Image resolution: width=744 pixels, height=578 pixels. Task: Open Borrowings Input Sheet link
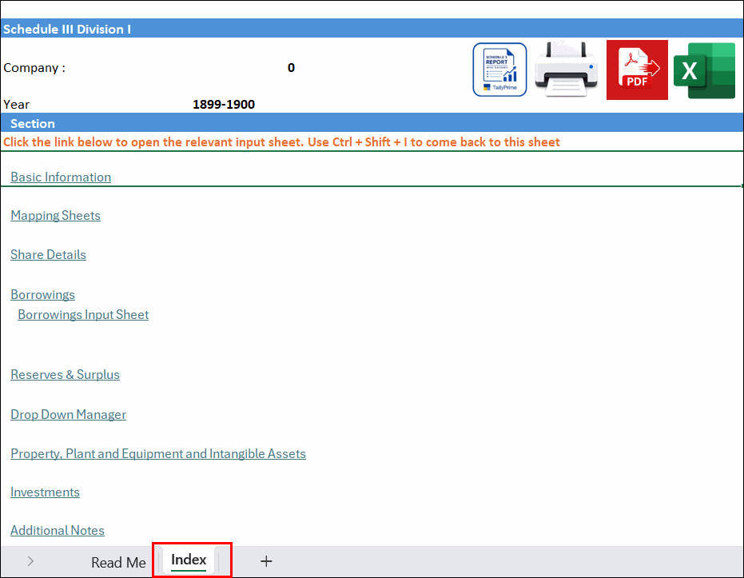(x=83, y=315)
